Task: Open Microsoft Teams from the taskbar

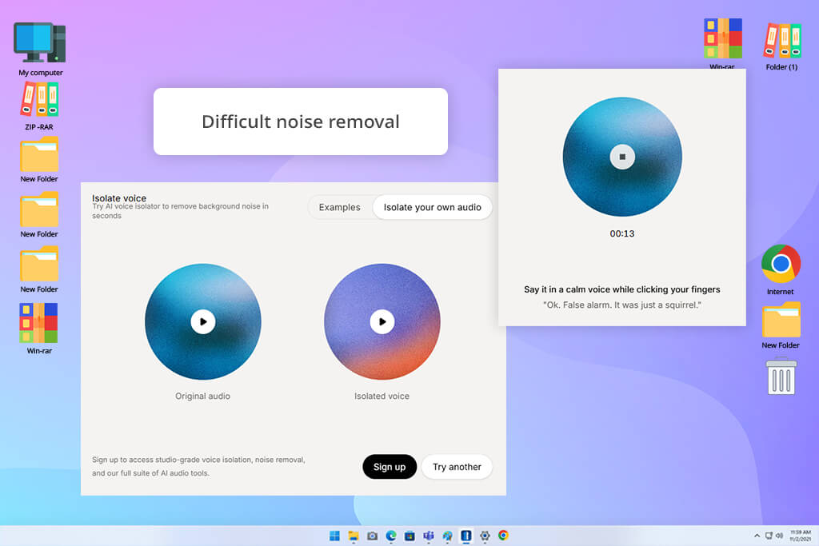Action: pos(429,536)
